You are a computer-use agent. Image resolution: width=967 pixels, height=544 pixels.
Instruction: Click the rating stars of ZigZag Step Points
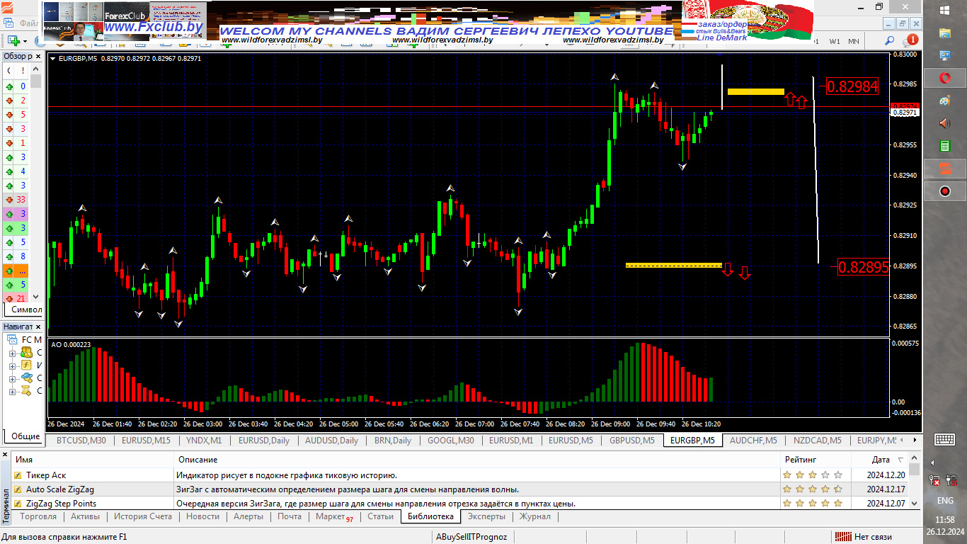click(x=813, y=504)
